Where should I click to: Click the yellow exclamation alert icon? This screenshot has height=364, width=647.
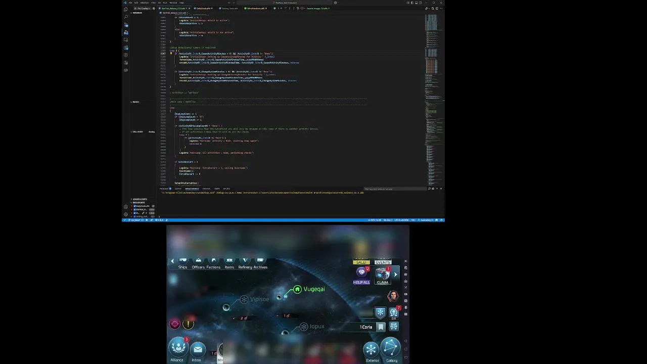point(188,324)
